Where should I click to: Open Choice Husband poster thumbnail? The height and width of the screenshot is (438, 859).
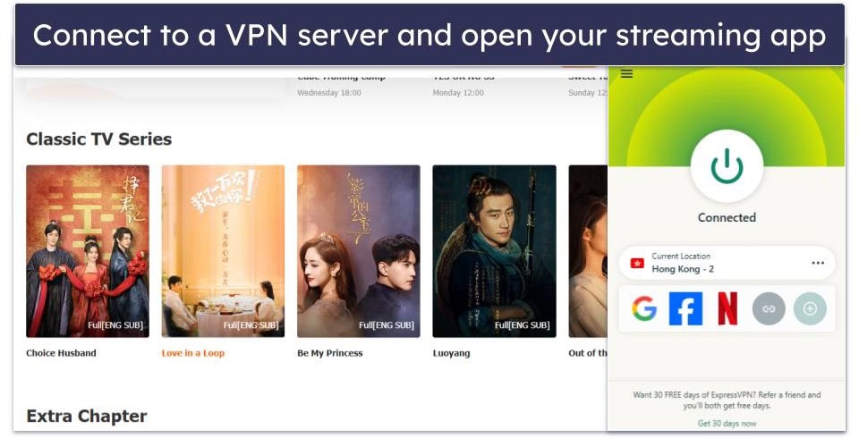(88, 251)
